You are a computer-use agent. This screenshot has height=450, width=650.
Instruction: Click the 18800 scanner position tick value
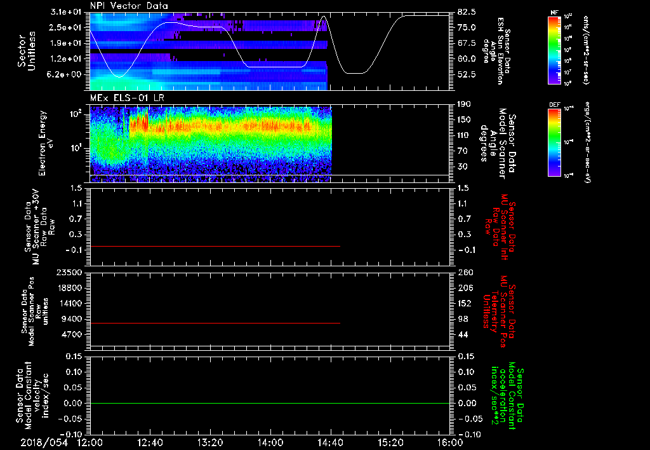[69, 288]
